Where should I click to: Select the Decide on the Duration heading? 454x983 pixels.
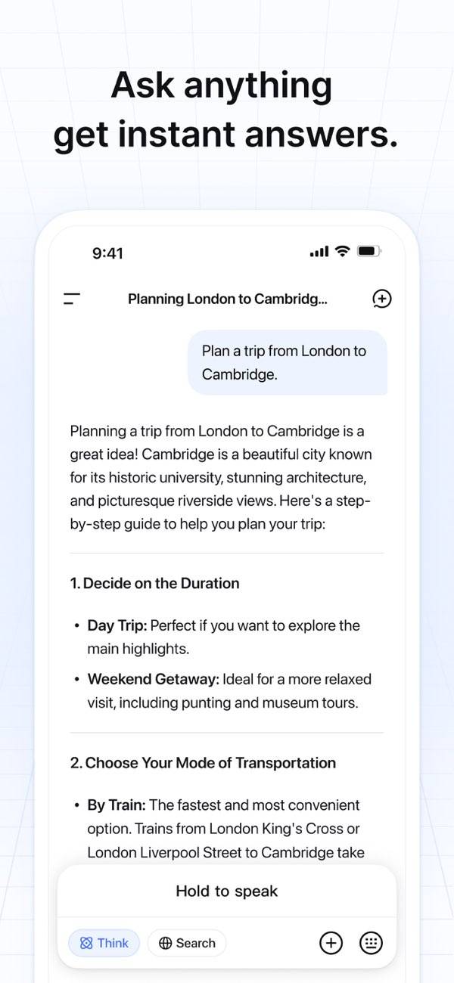point(154,583)
